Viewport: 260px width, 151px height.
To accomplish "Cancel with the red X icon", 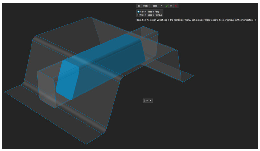I will pos(176,6).
